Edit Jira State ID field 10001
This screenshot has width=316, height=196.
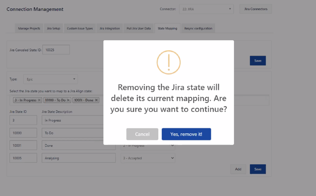point(23,145)
